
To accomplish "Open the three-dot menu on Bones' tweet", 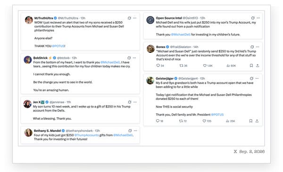I will click(258, 47).
